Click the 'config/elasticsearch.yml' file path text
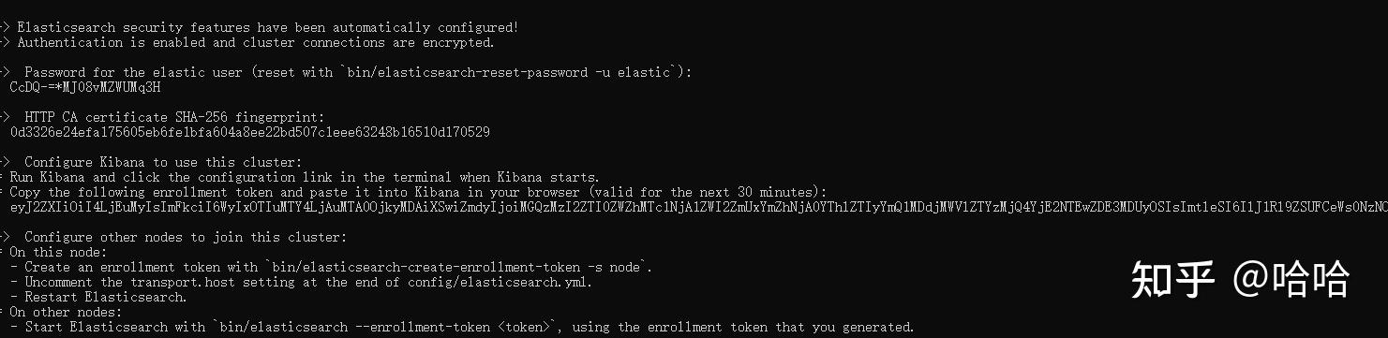 click(500, 282)
